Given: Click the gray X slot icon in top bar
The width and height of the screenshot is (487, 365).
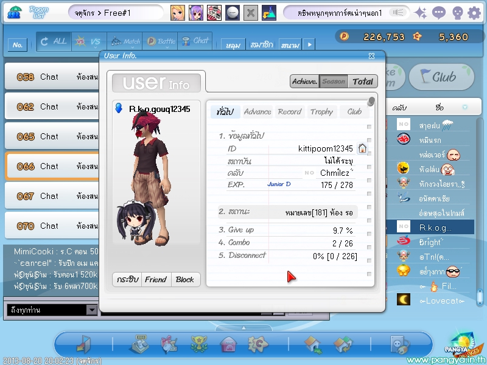Looking at the screenshot, I should [x=251, y=13].
